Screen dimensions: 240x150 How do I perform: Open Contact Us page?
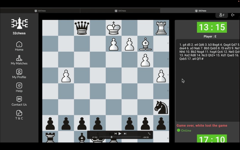coord(19,101)
